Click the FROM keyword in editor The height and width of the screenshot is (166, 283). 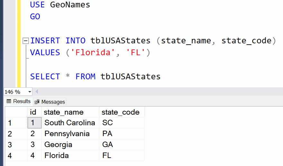pyautogui.click(x=85, y=77)
